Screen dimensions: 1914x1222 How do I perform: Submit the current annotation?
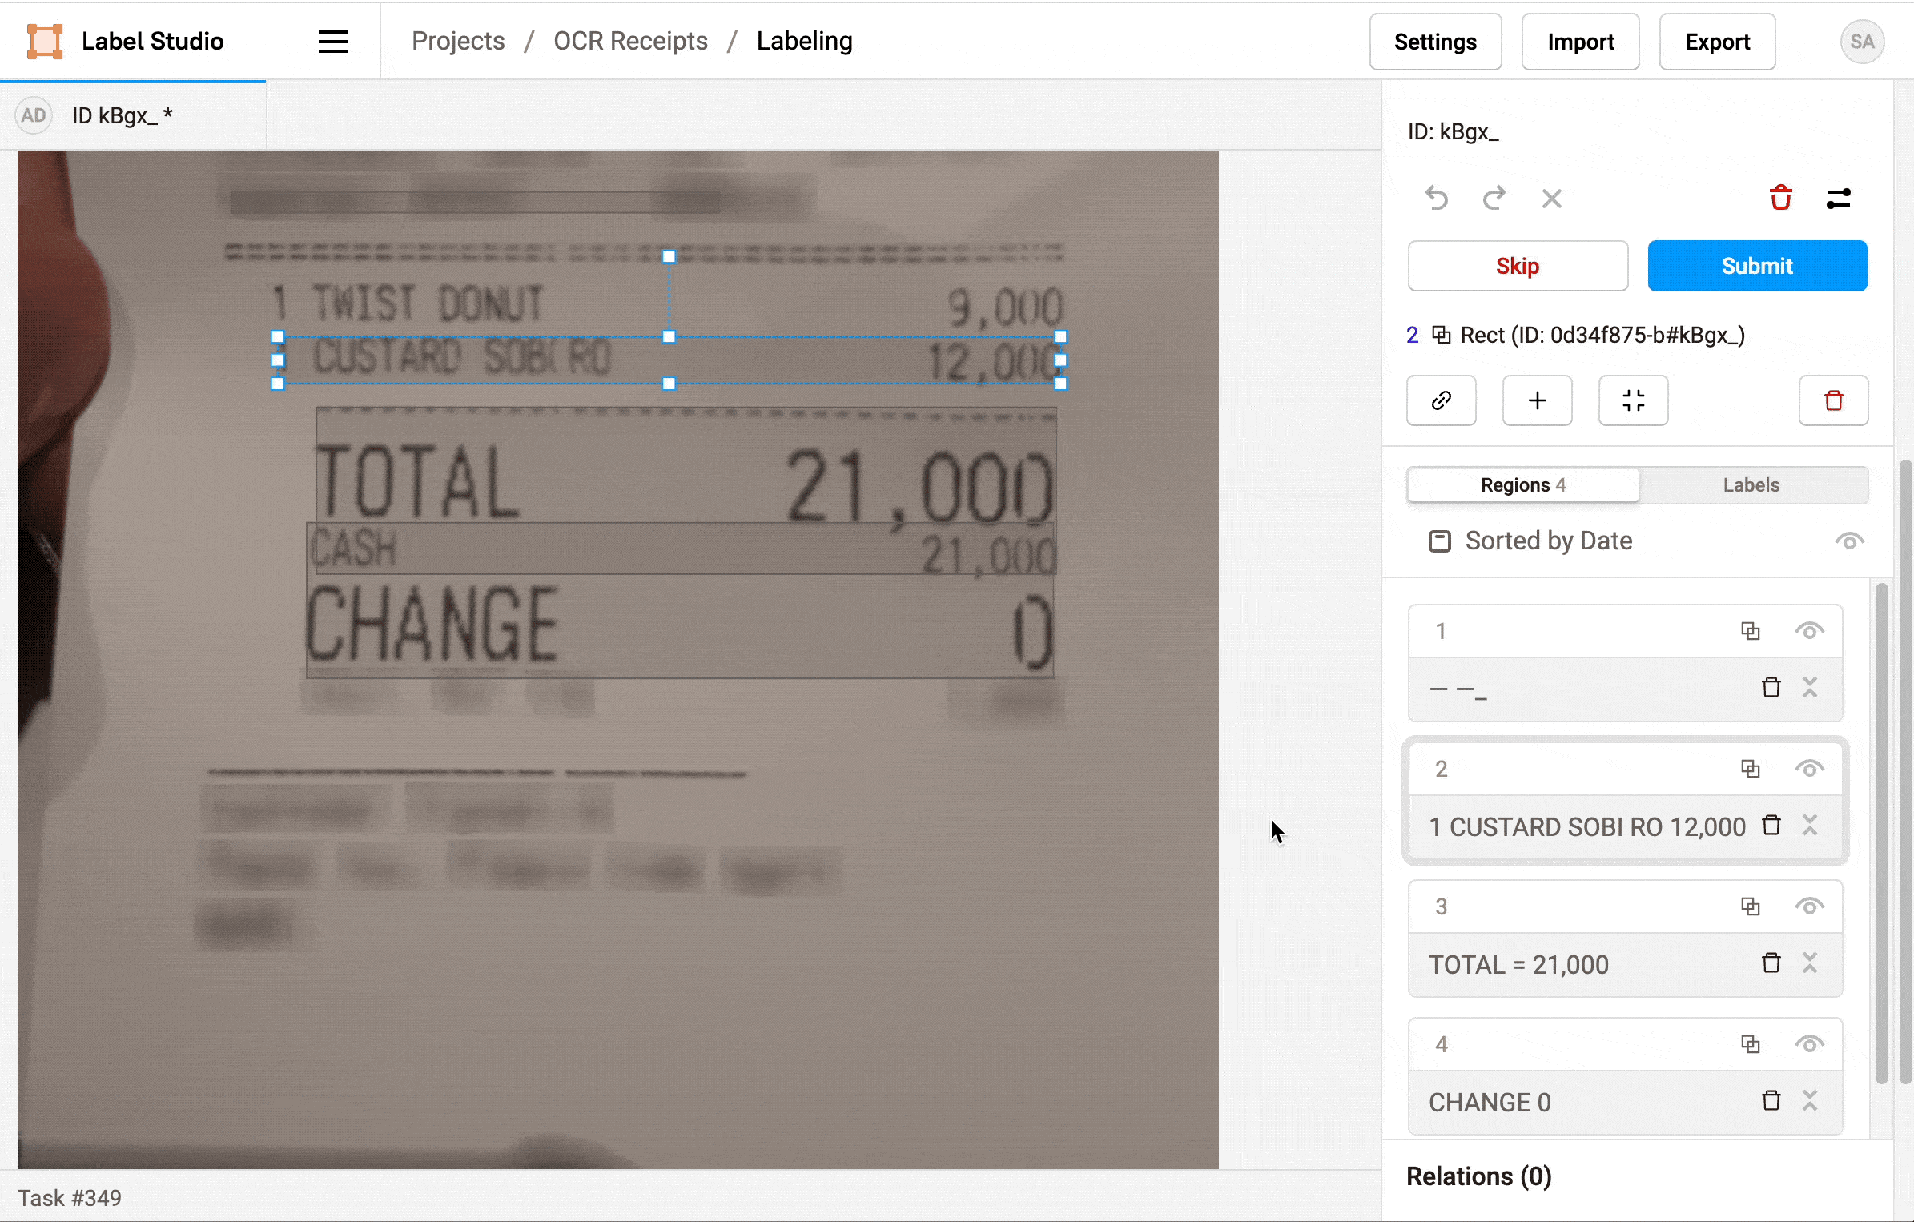[1757, 266]
